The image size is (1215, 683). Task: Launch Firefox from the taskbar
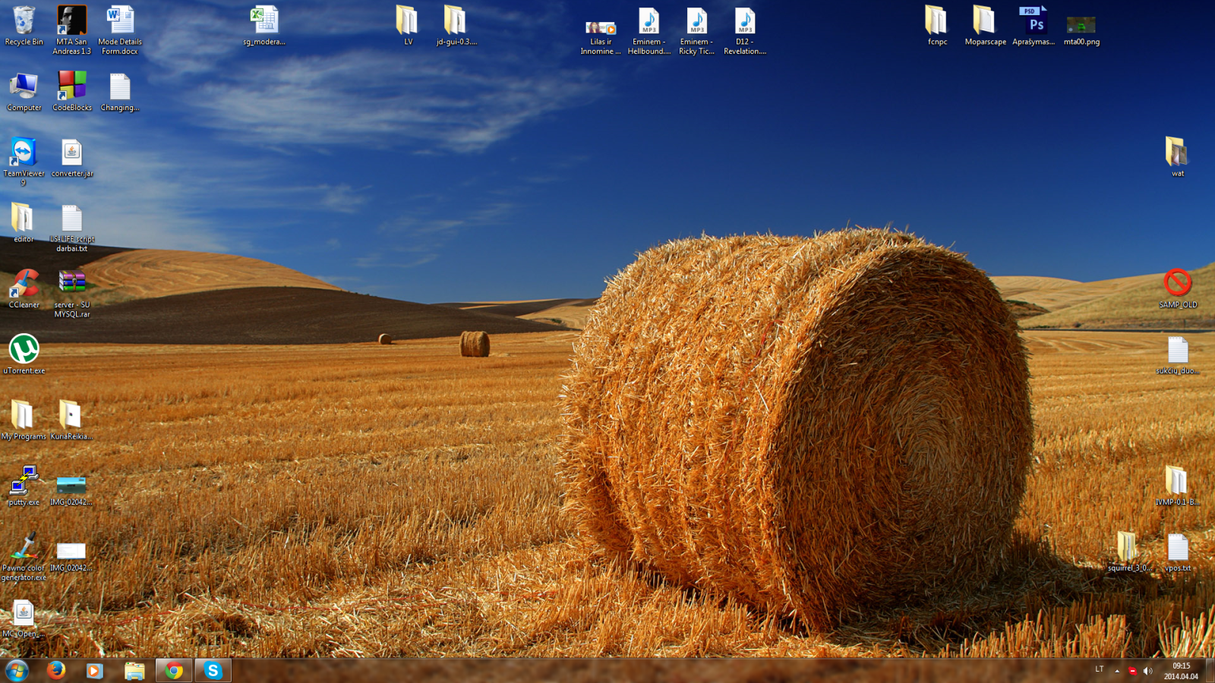(55, 670)
